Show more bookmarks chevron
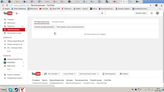The height and width of the screenshot is (92, 164). pyautogui.click(x=160, y=9)
